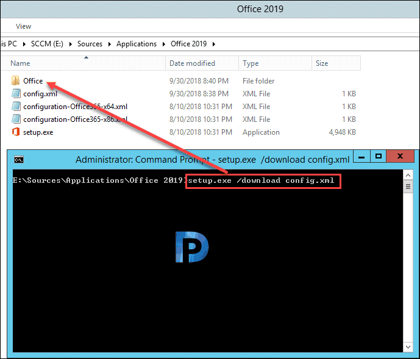The image size is (420, 359).
Task: Select the configuration-Office365-x64.xml file name
Action: [x=75, y=107]
